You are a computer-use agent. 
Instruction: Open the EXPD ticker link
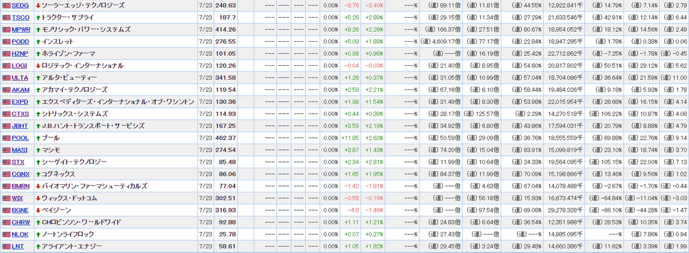20,101
